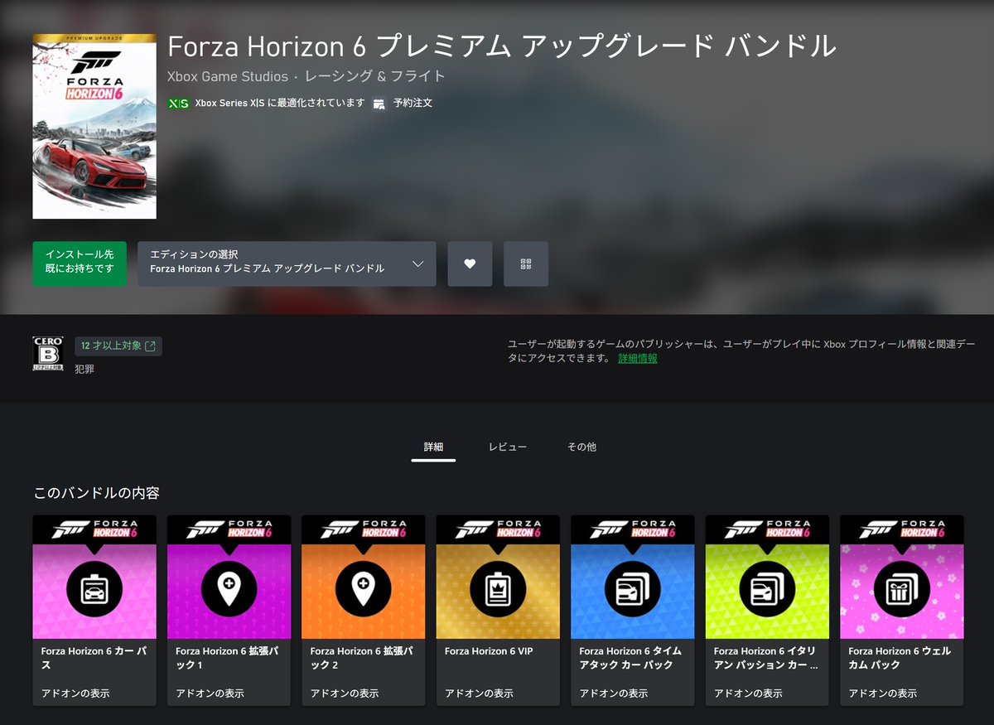Click the 拡張パック 2 map pin icon
Screen dimensions: 994x725
click(x=363, y=590)
